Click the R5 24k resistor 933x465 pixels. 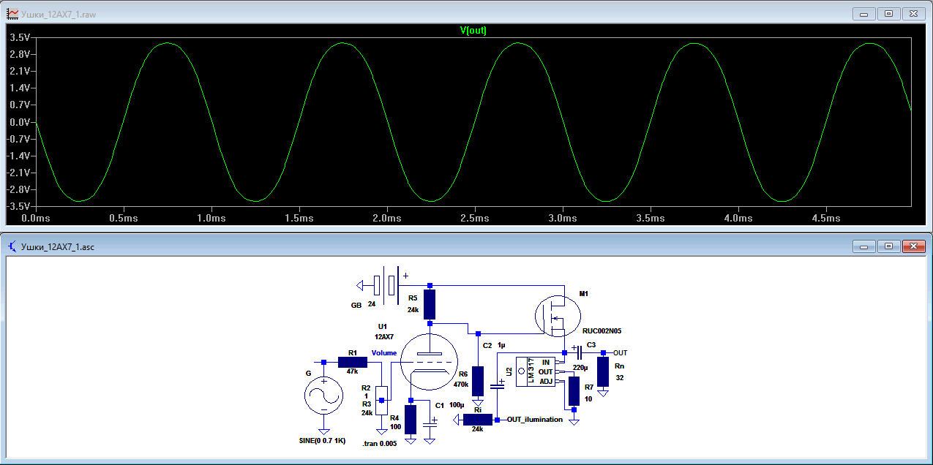pyautogui.click(x=430, y=304)
